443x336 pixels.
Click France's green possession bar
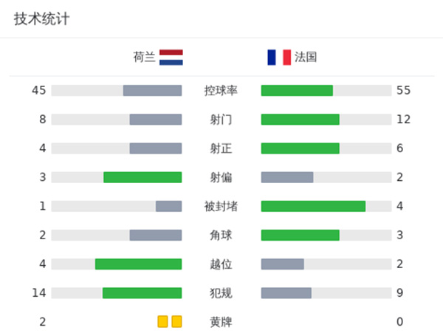coord(297,91)
